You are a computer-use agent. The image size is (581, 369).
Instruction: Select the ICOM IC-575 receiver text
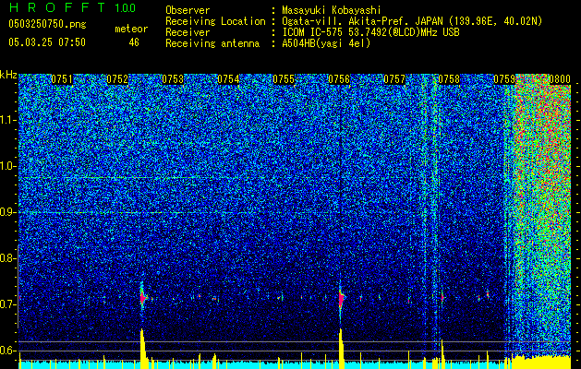tap(370, 32)
